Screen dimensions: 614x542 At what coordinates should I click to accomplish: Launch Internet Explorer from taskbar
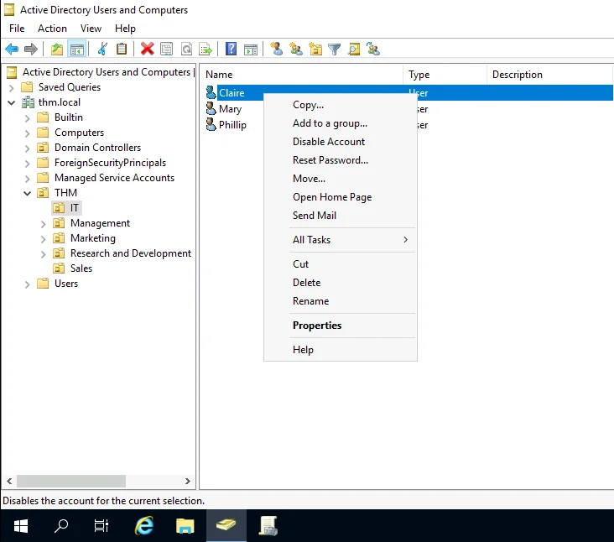point(144,526)
